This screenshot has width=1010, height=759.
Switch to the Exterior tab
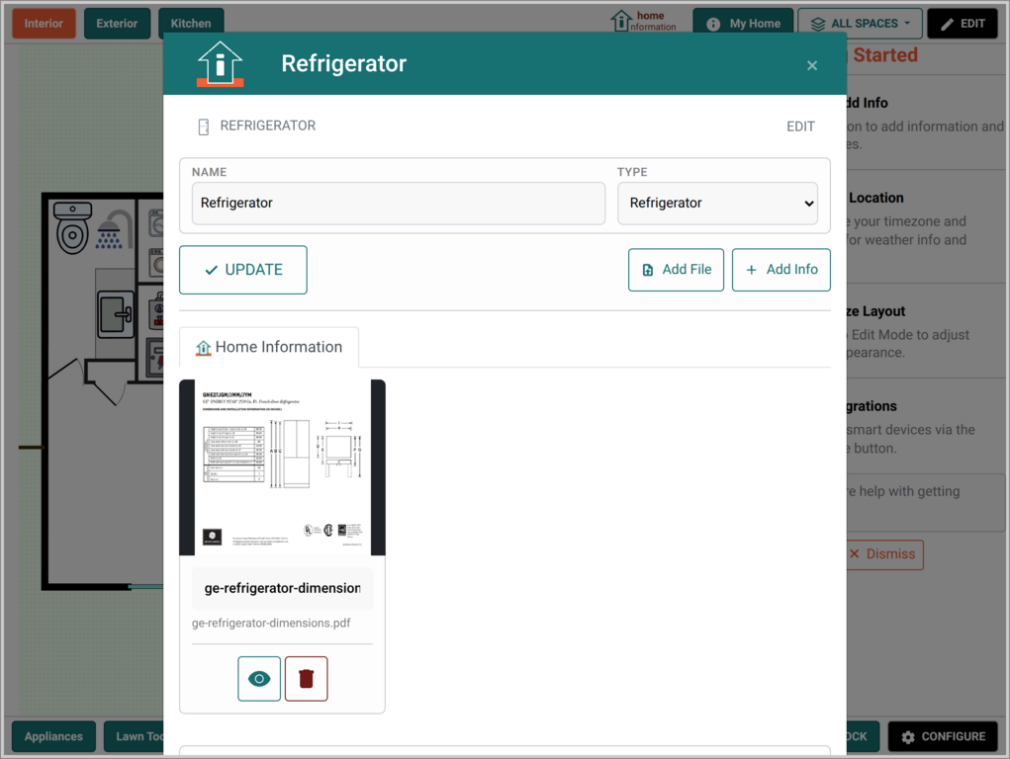(117, 24)
